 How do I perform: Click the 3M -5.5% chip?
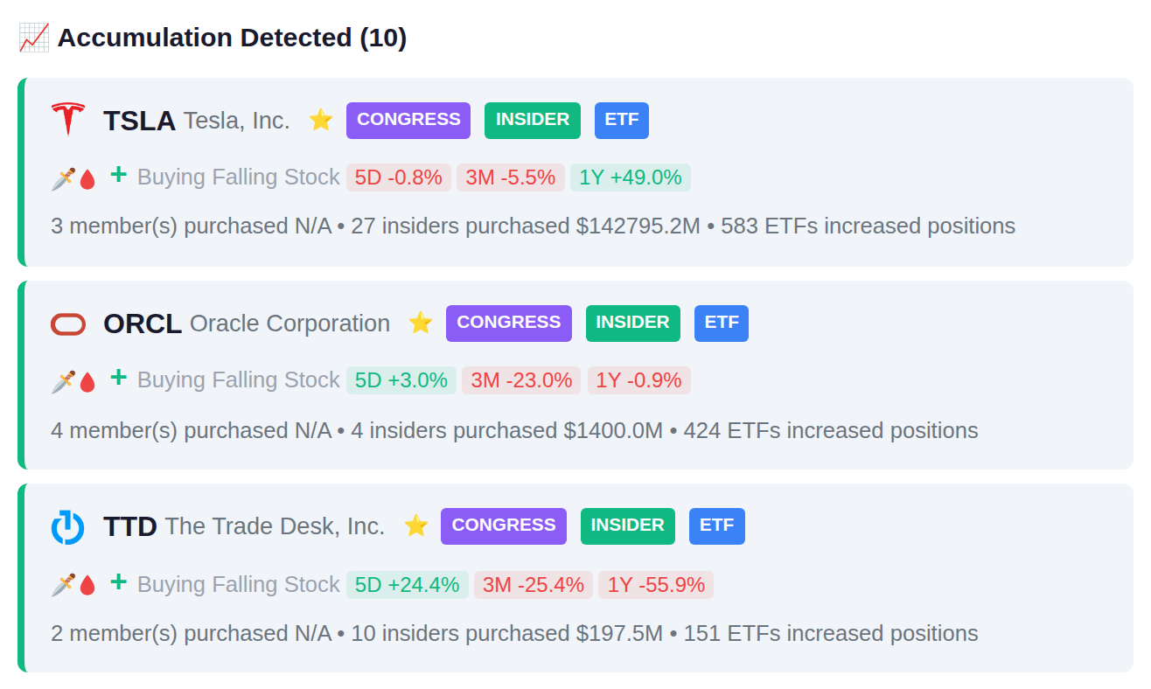pyautogui.click(x=511, y=177)
